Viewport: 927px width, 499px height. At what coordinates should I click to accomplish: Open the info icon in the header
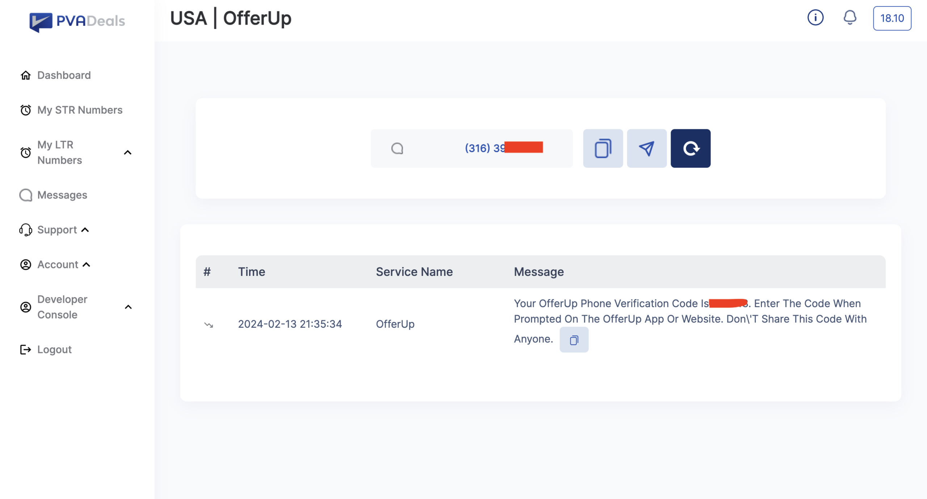pyautogui.click(x=815, y=17)
